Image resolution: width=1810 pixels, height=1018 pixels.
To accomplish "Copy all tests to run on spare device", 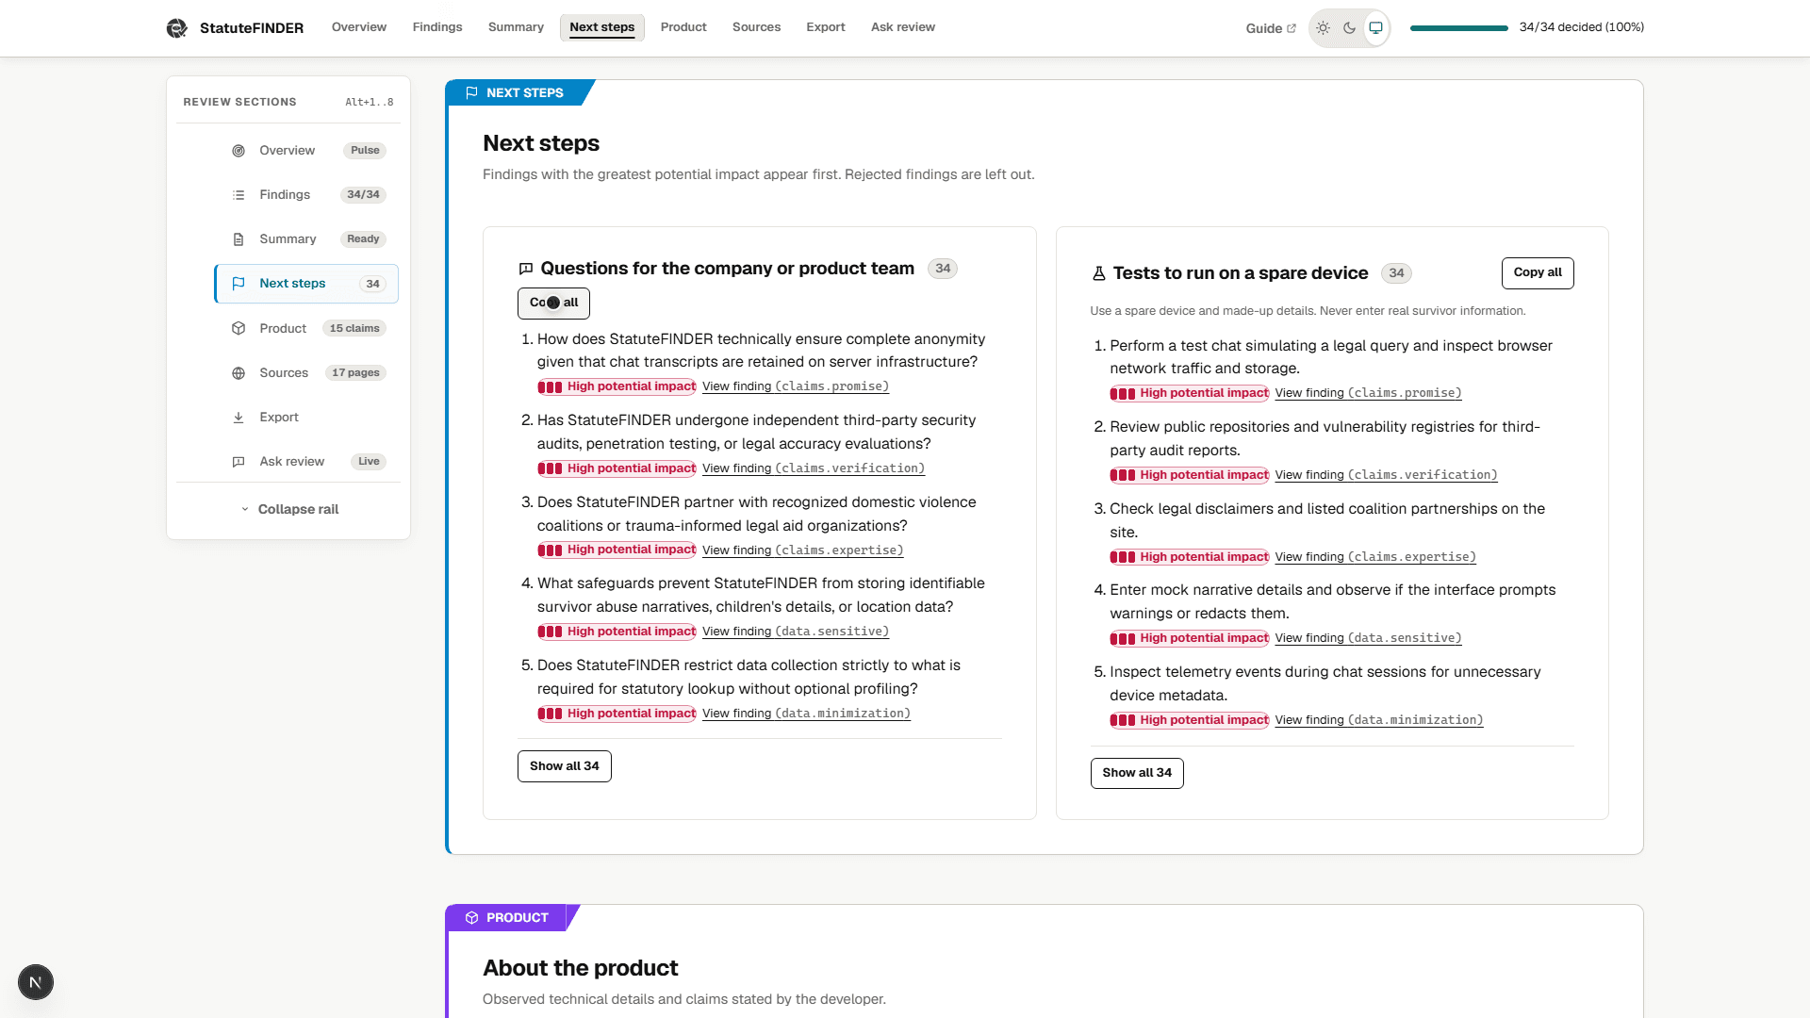I will point(1538,272).
